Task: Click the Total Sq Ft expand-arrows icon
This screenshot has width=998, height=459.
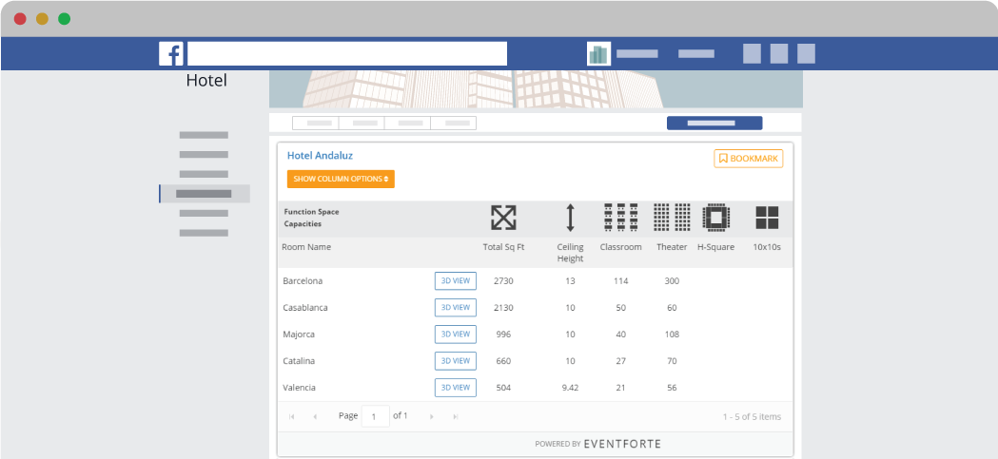Action: click(x=503, y=218)
